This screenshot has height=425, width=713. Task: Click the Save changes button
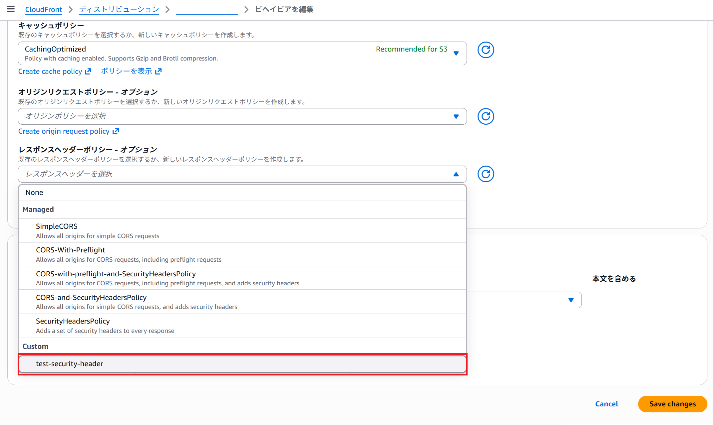tap(672, 404)
